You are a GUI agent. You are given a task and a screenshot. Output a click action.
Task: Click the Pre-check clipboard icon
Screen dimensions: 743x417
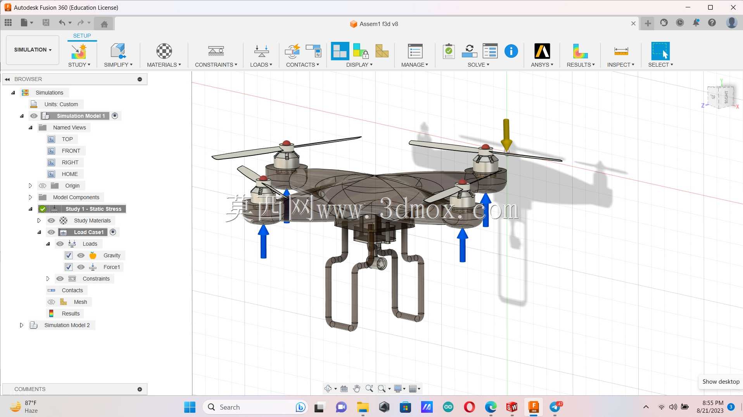449,51
